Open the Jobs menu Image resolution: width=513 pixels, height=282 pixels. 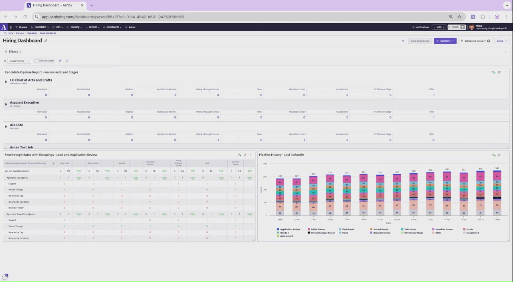pyautogui.click(x=58, y=27)
